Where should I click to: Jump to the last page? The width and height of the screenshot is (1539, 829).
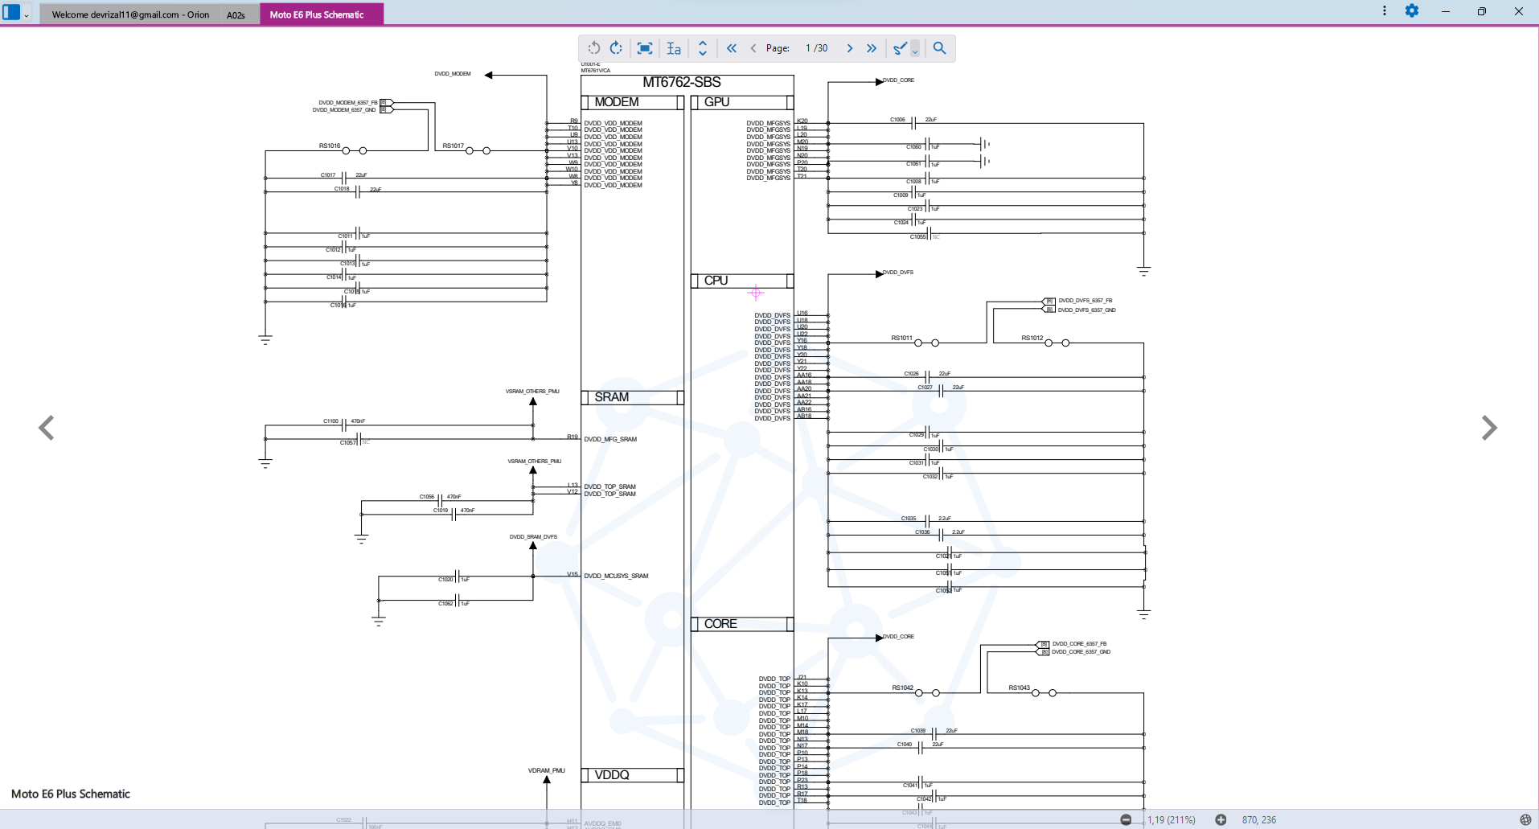click(x=872, y=48)
